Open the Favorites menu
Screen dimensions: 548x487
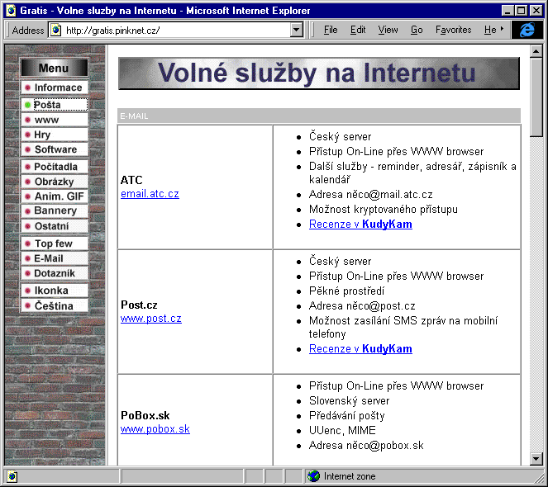[x=453, y=30]
